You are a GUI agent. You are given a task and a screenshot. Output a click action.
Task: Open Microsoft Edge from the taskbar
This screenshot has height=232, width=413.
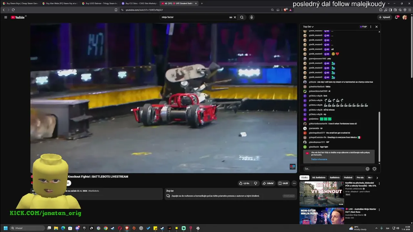click(63, 228)
